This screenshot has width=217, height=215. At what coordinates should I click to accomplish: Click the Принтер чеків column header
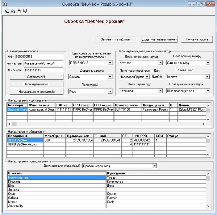pos(127,105)
